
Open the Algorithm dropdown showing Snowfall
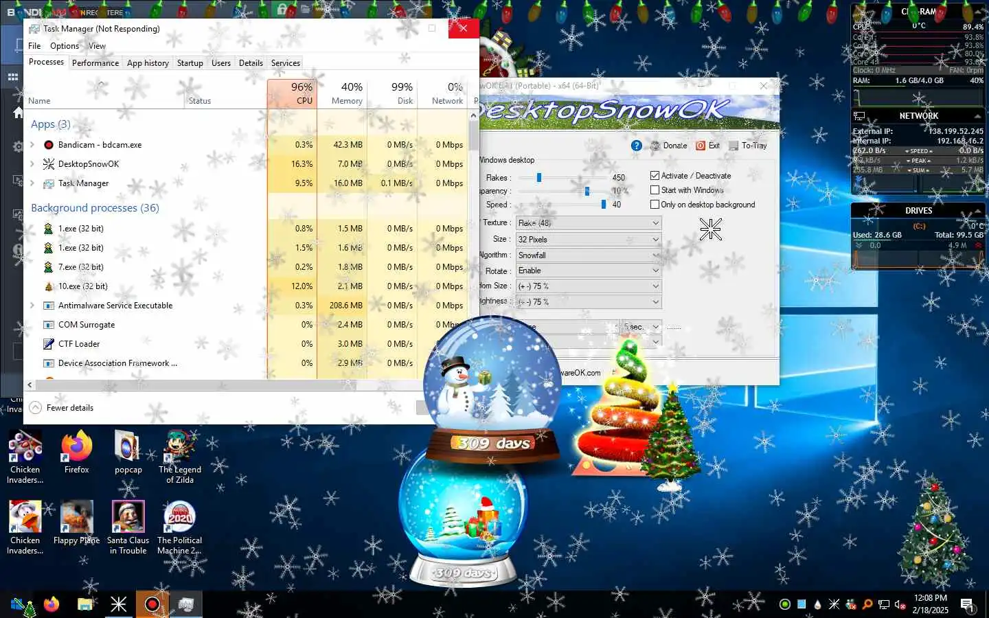click(589, 255)
